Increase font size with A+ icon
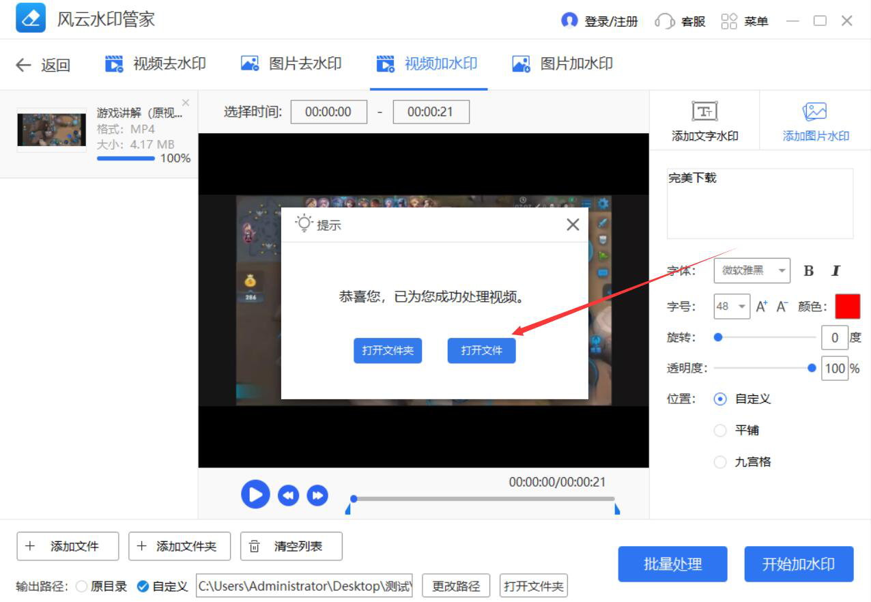This screenshot has height=602, width=871. tap(762, 306)
